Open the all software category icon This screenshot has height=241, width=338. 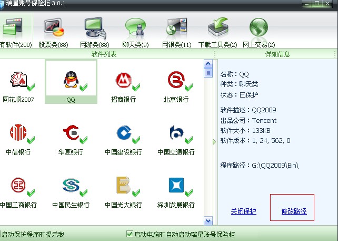13,26
